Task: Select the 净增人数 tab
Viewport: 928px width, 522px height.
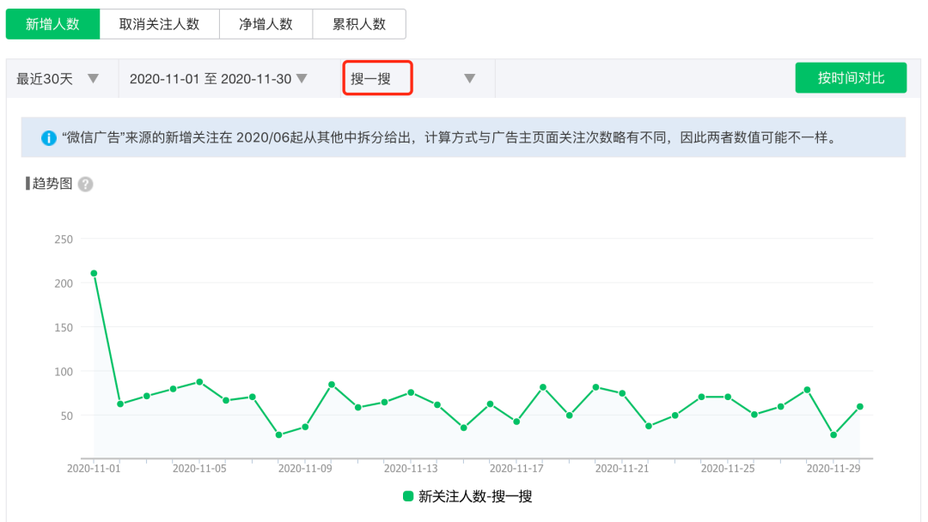Action: 266,24
